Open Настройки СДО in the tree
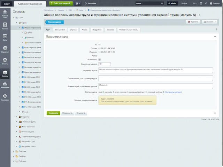223x167 pixels. (26, 142)
